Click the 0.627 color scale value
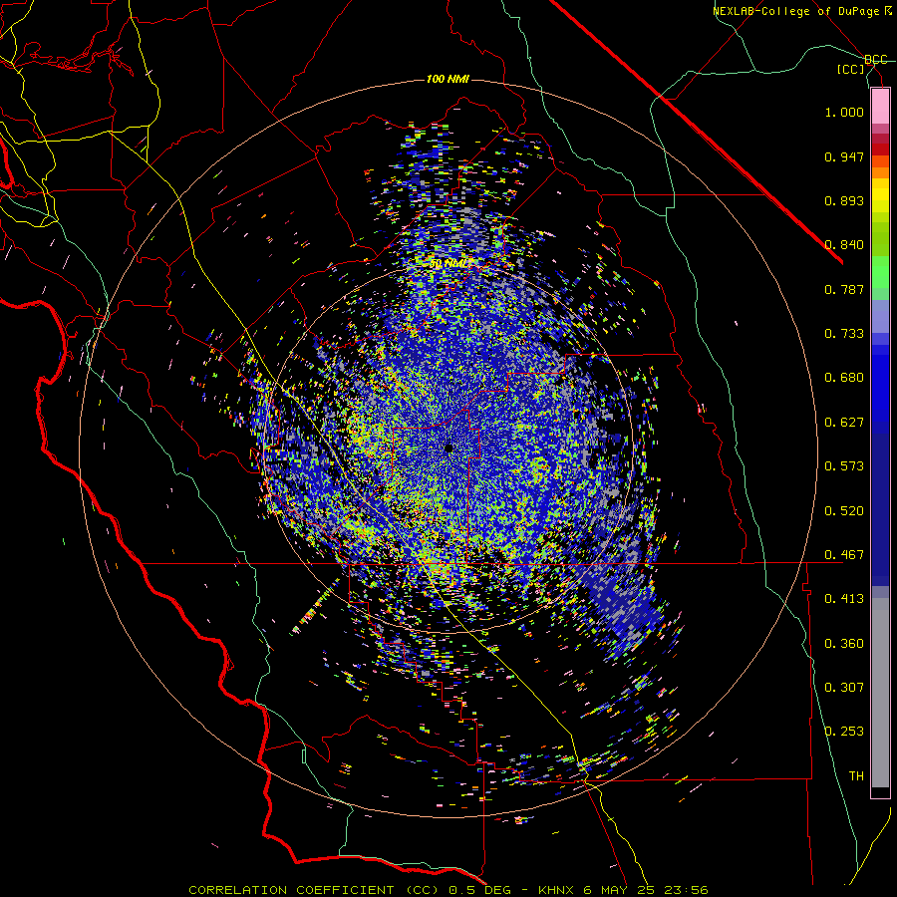Screen dimensions: 897x897 [x=844, y=423]
